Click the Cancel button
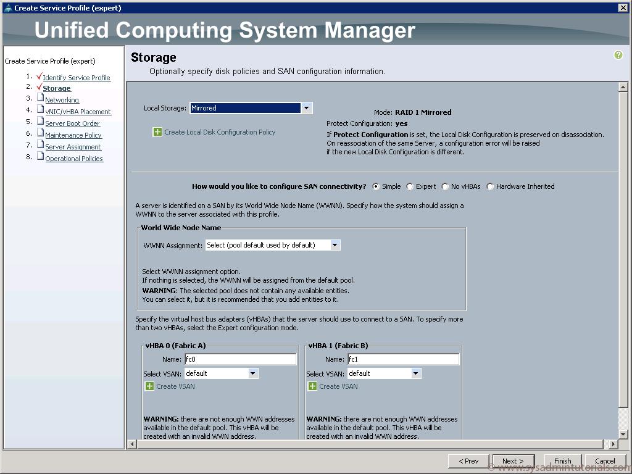 pyautogui.click(x=605, y=460)
